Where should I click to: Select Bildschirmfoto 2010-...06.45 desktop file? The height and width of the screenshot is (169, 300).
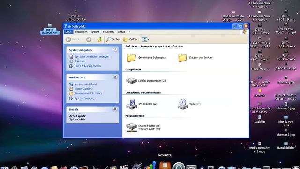tap(286, 95)
